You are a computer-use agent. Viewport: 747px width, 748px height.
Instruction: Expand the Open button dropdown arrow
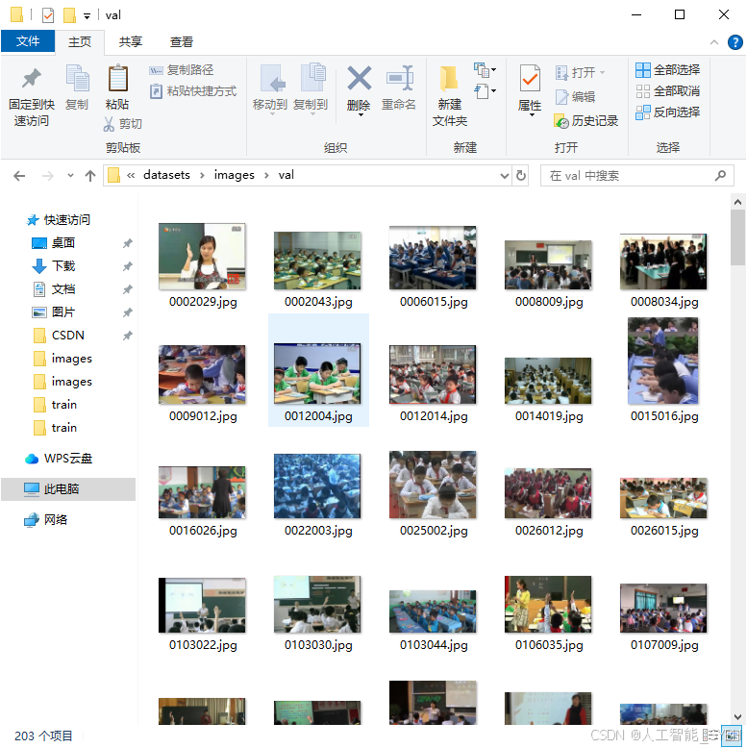tap(602, 72)
